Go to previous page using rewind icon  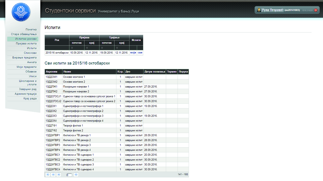pos(53,174)
